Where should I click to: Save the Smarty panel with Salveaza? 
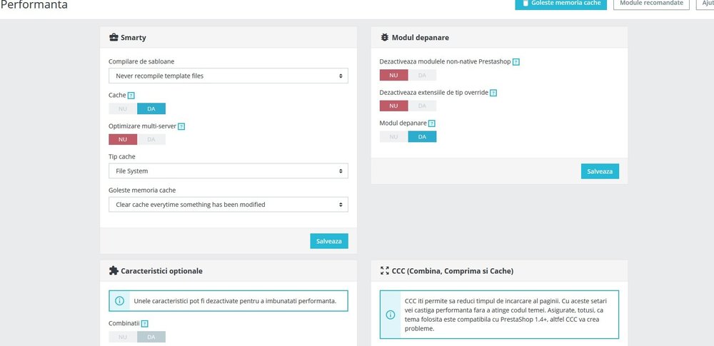point(329,241)
